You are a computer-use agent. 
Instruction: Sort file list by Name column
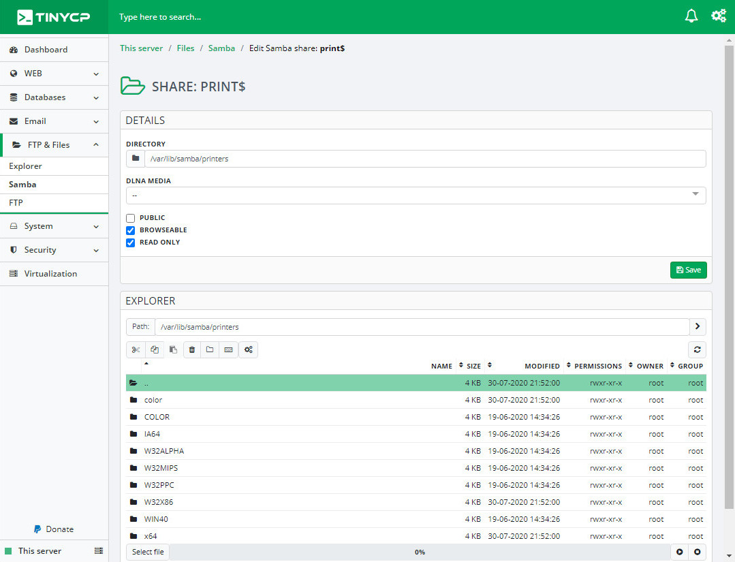441,366
